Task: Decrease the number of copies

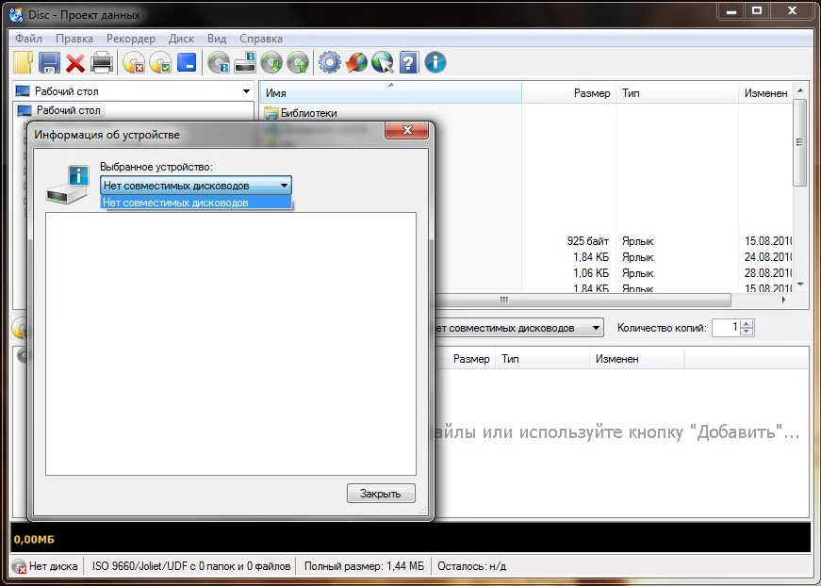Action: coord(747,333)
